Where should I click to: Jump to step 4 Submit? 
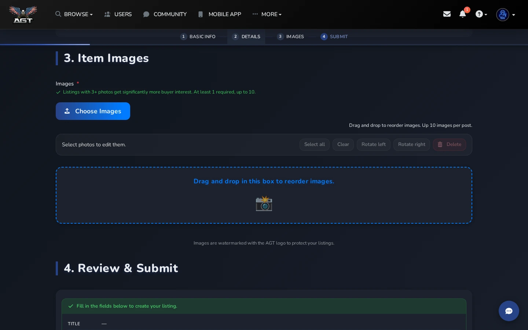click(334, 37)
